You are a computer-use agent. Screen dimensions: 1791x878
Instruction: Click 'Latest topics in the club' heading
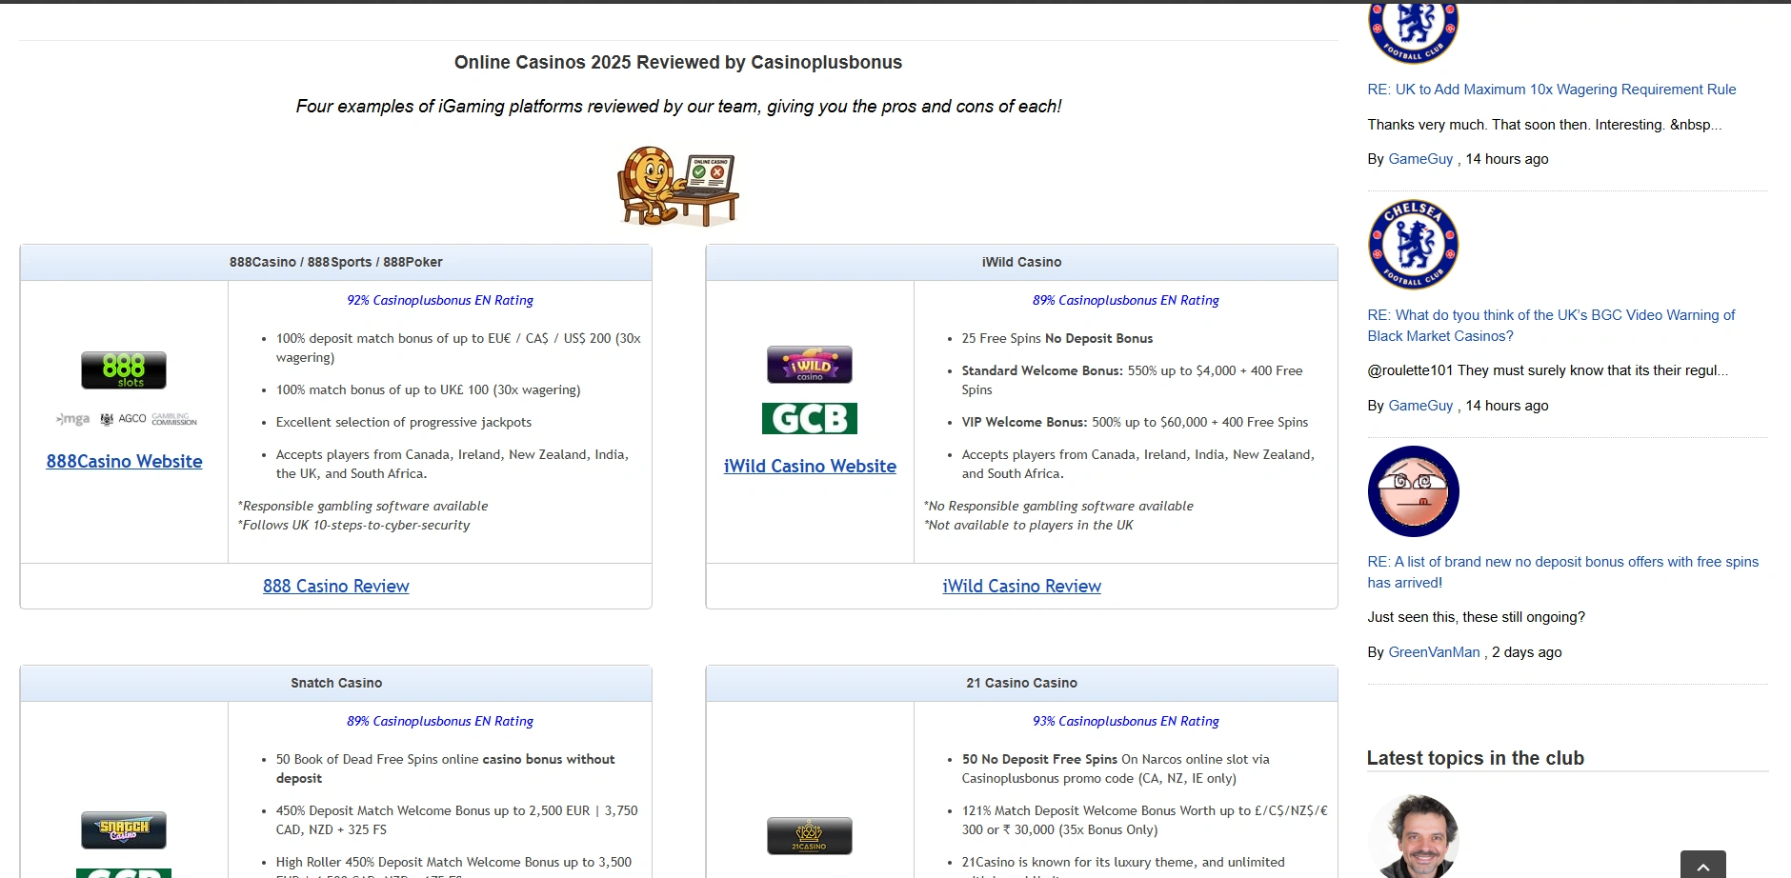point(1476,758)
